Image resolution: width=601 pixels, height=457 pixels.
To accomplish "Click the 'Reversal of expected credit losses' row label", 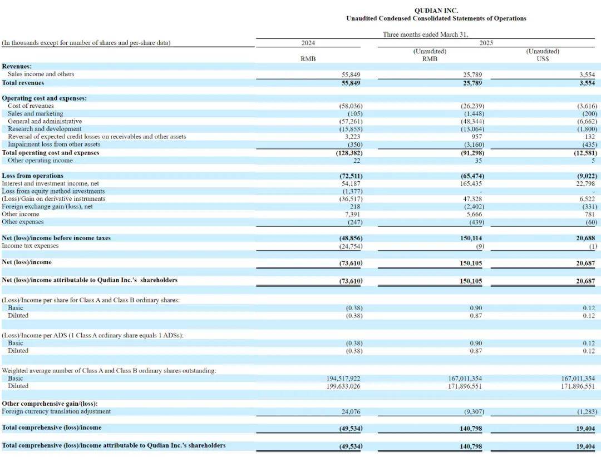I will point(97,137).
